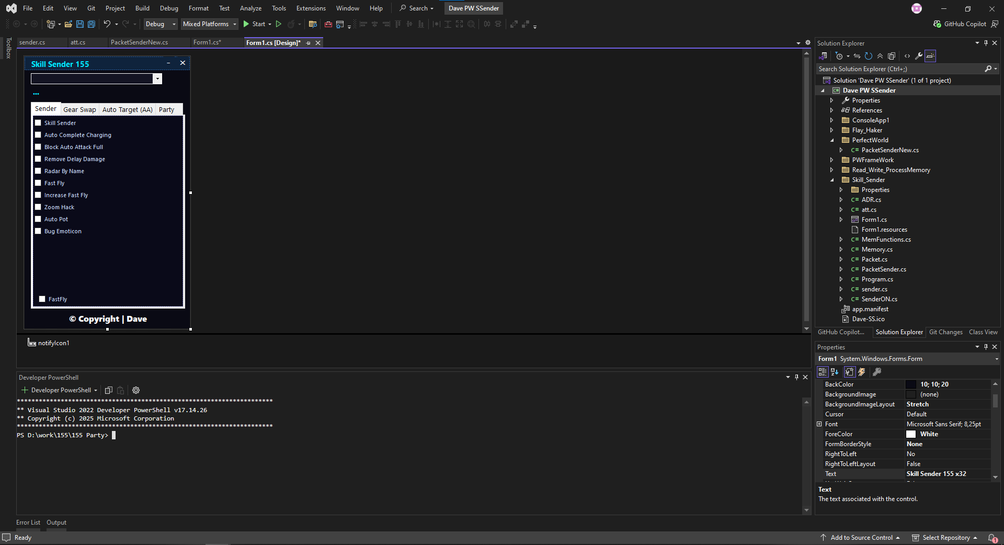Image resolution: width=1004 pixels, height=545 pixels.
Task: Check Remove Delay Damage checkbox
Action: [38, 159]
